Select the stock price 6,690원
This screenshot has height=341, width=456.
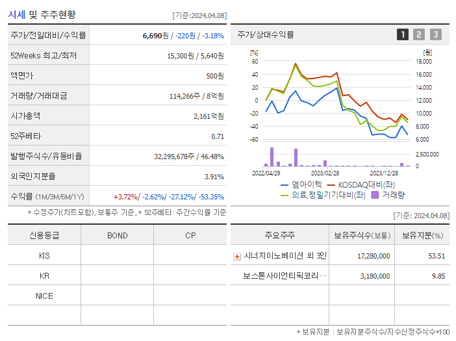tap(155, 36)
